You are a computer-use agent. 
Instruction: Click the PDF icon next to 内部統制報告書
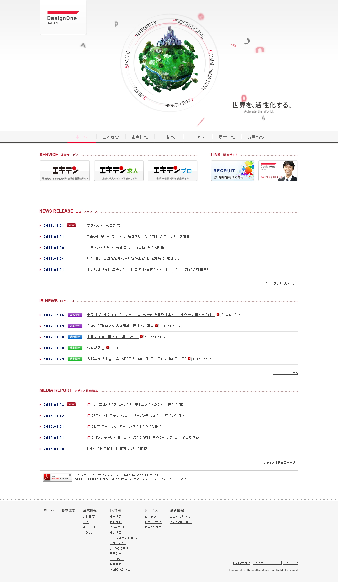(190, 359)
